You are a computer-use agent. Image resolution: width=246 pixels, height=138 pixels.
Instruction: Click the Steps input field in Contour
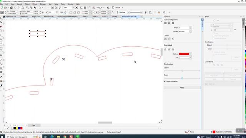[184, 28]
